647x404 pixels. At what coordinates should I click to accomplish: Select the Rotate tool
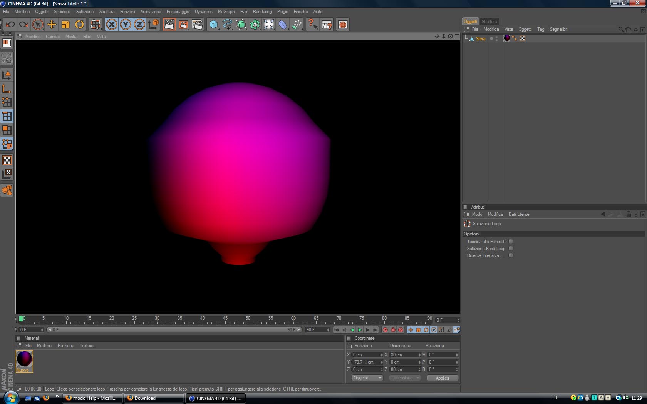tap(79, 25)
